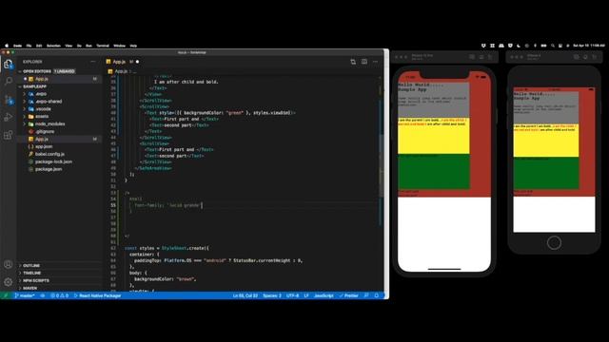
Task: Click the UTF-8 encoding in the status bar
Action: pos(292,295)
